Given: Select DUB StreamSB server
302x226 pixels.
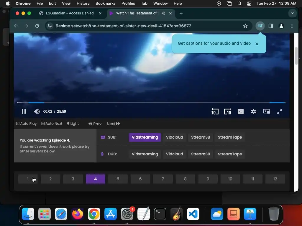Looking at the screenshot, I should click(x=201, y=154).
